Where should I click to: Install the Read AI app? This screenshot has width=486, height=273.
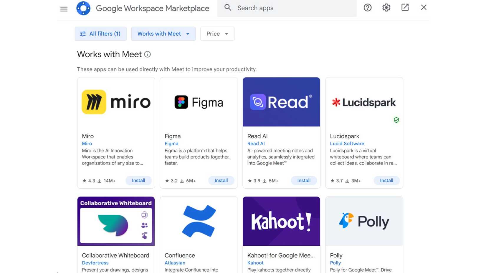click(304, 181)
